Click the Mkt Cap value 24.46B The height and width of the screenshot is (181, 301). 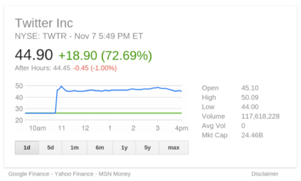pos(252,135)
